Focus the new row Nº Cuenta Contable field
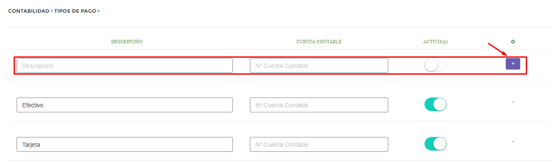 tap(319, 66)
